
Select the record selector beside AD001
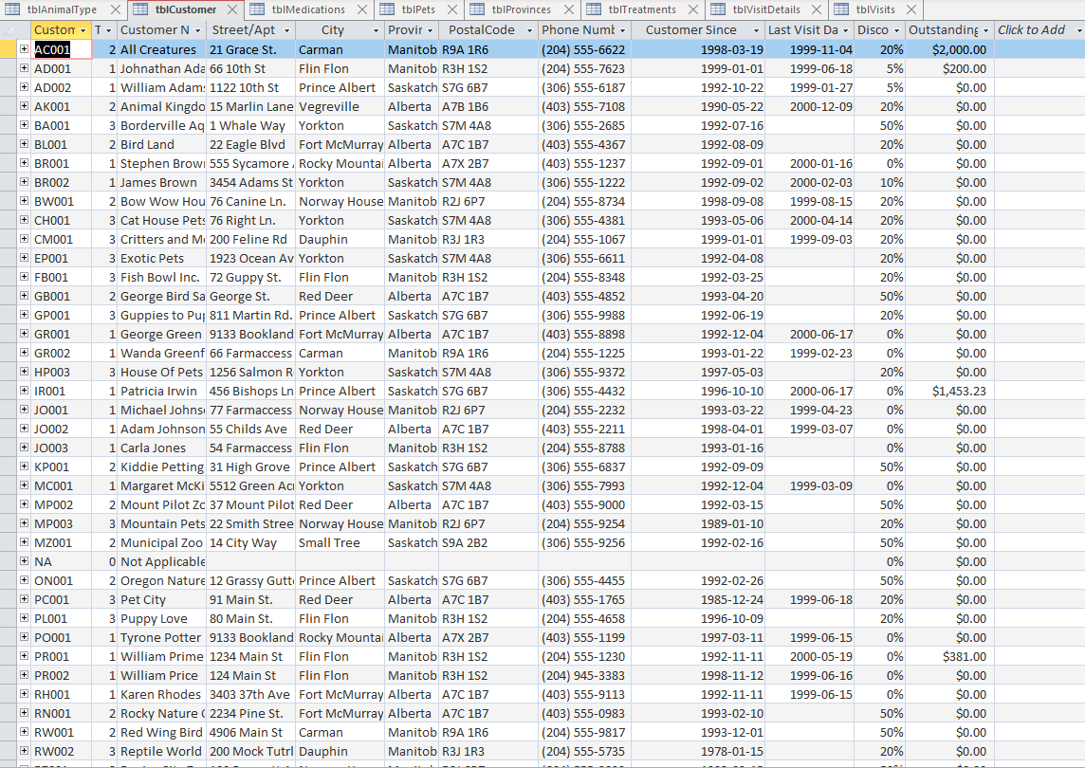tap(6, 68)
